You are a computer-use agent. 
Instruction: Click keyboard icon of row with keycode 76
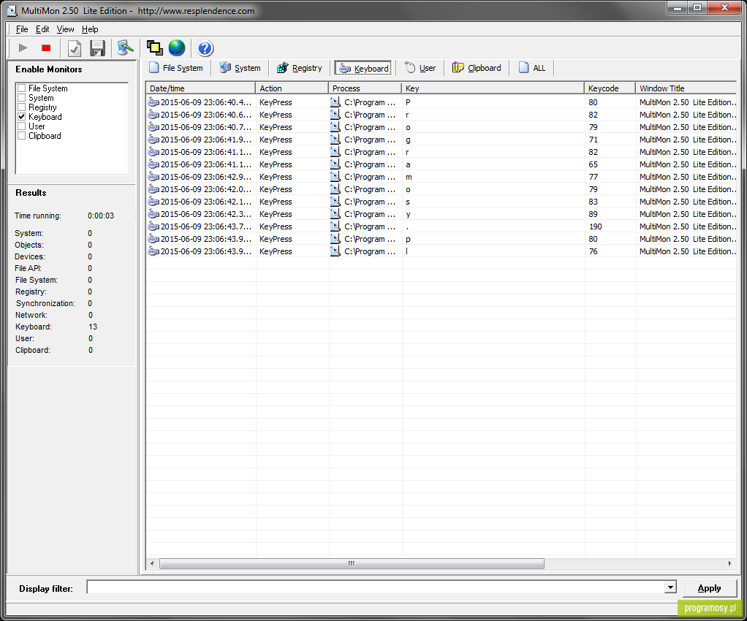point(153,251)
